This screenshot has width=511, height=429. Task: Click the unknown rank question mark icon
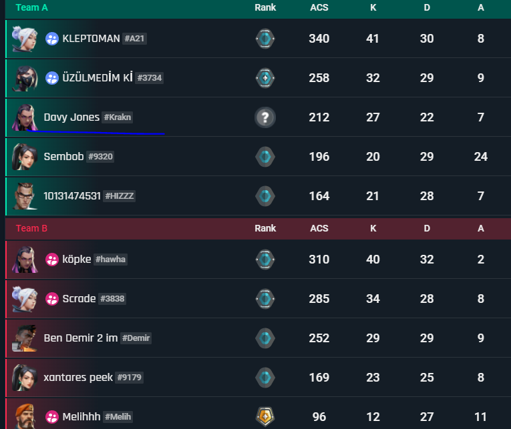click(265, 117)
